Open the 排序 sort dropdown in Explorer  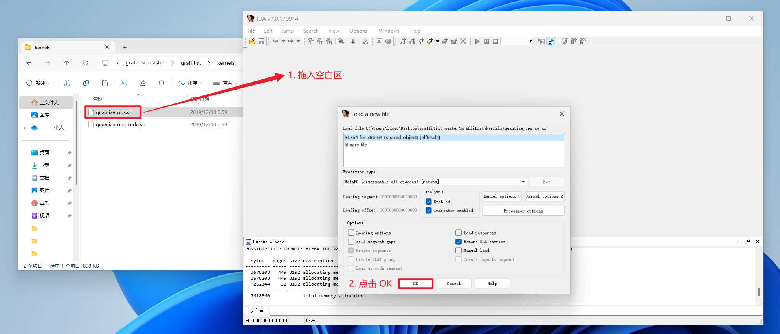click(x=190, y=83)
